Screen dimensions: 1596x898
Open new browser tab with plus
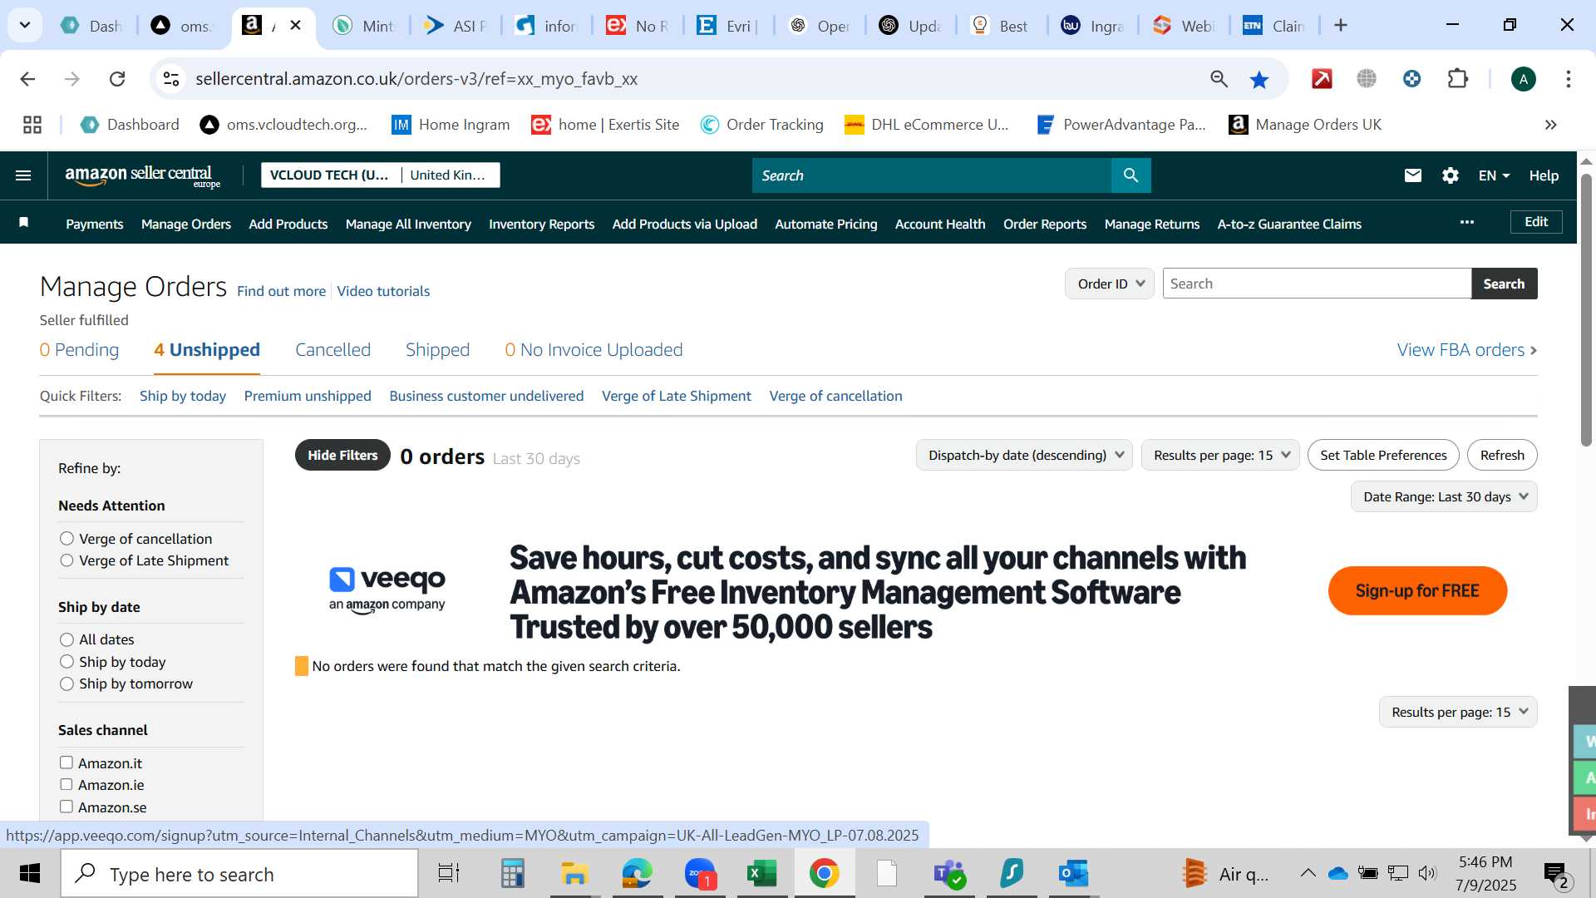click(x=1340, y=25)
